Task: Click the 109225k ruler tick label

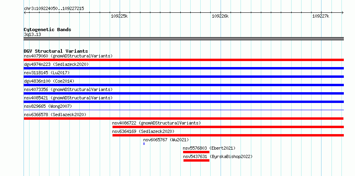Action: click(119, 16)
